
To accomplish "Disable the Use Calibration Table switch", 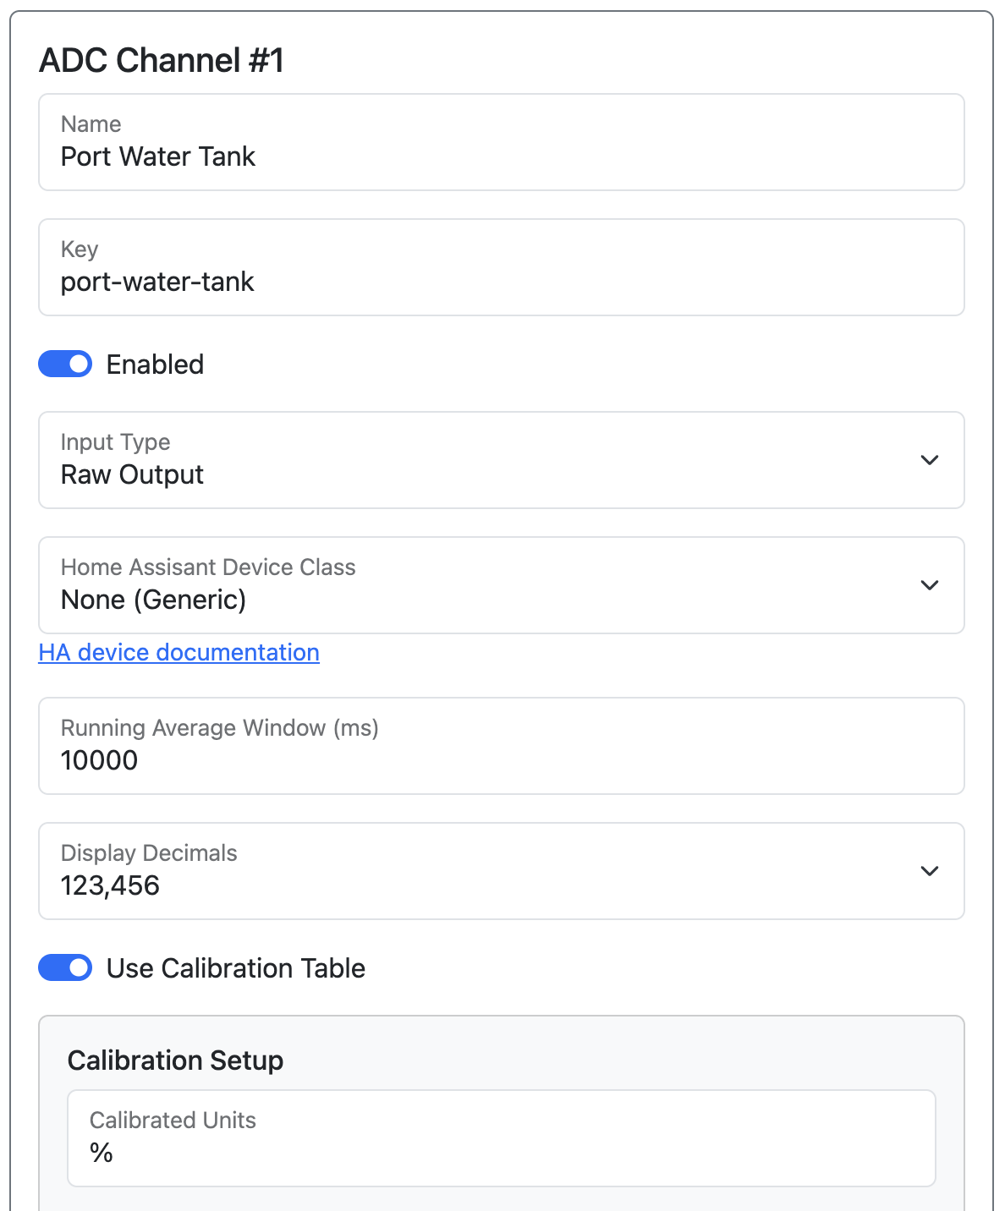I will pyautogui.click(x=65, y=968).
